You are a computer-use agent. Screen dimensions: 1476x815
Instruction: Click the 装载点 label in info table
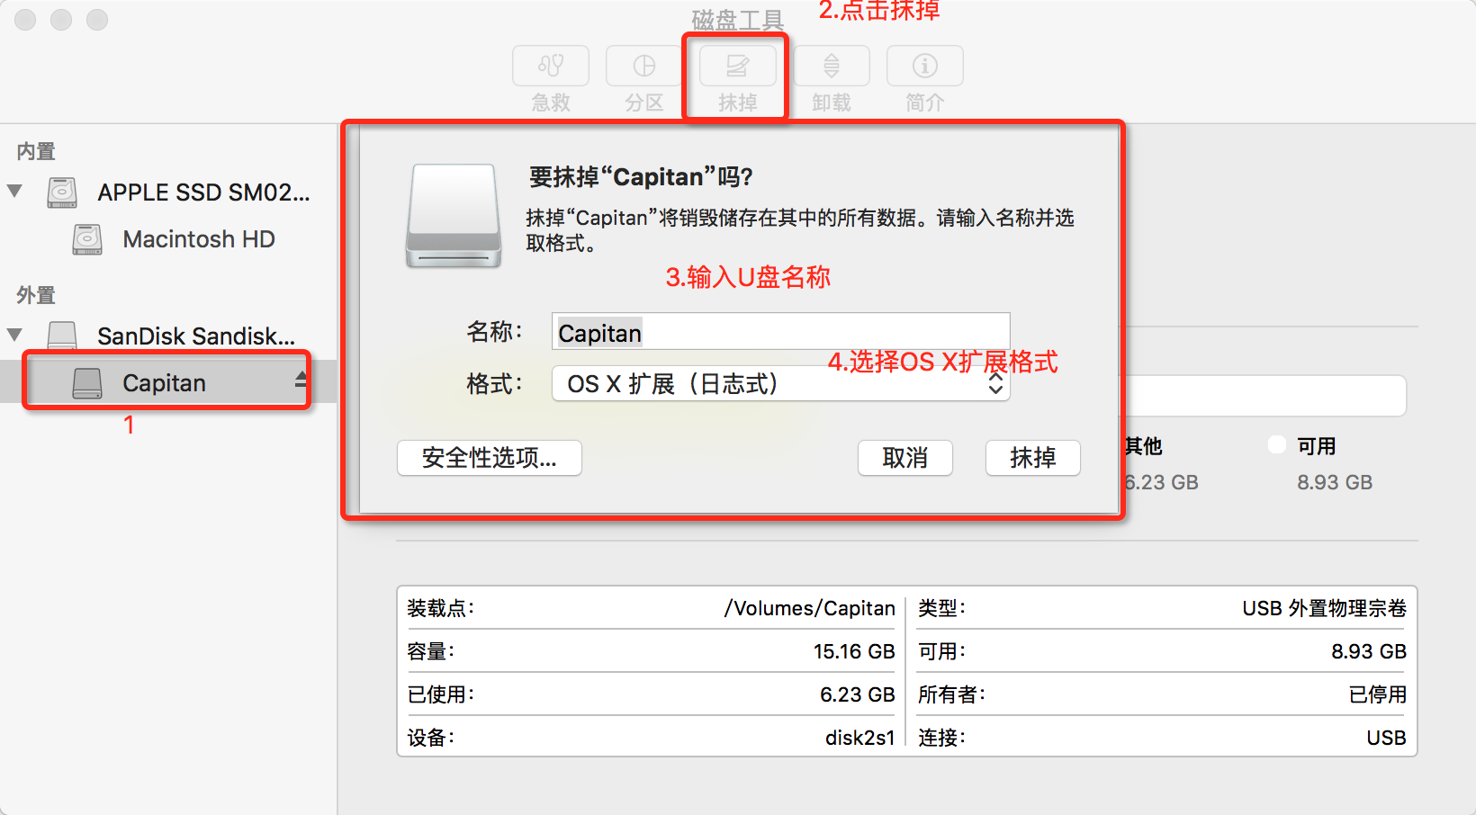(x=440, y=608)
